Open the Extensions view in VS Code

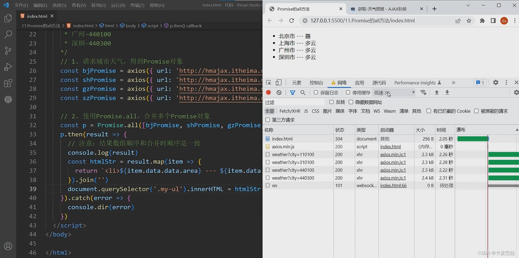(x=8, y=83)
